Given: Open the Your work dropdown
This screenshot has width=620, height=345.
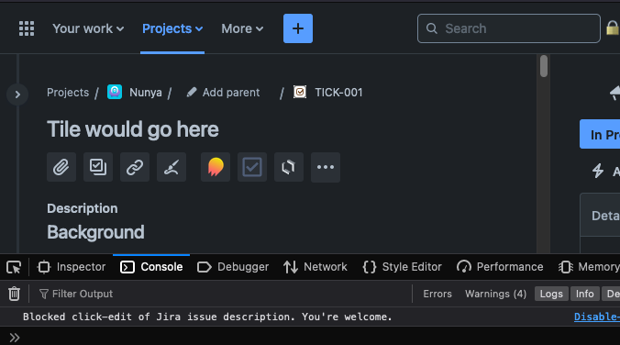Looking at the screenshot, I should tap(88, 28).
